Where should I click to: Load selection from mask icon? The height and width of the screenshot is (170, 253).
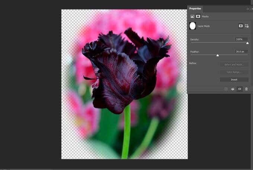(x=226, y=89)
